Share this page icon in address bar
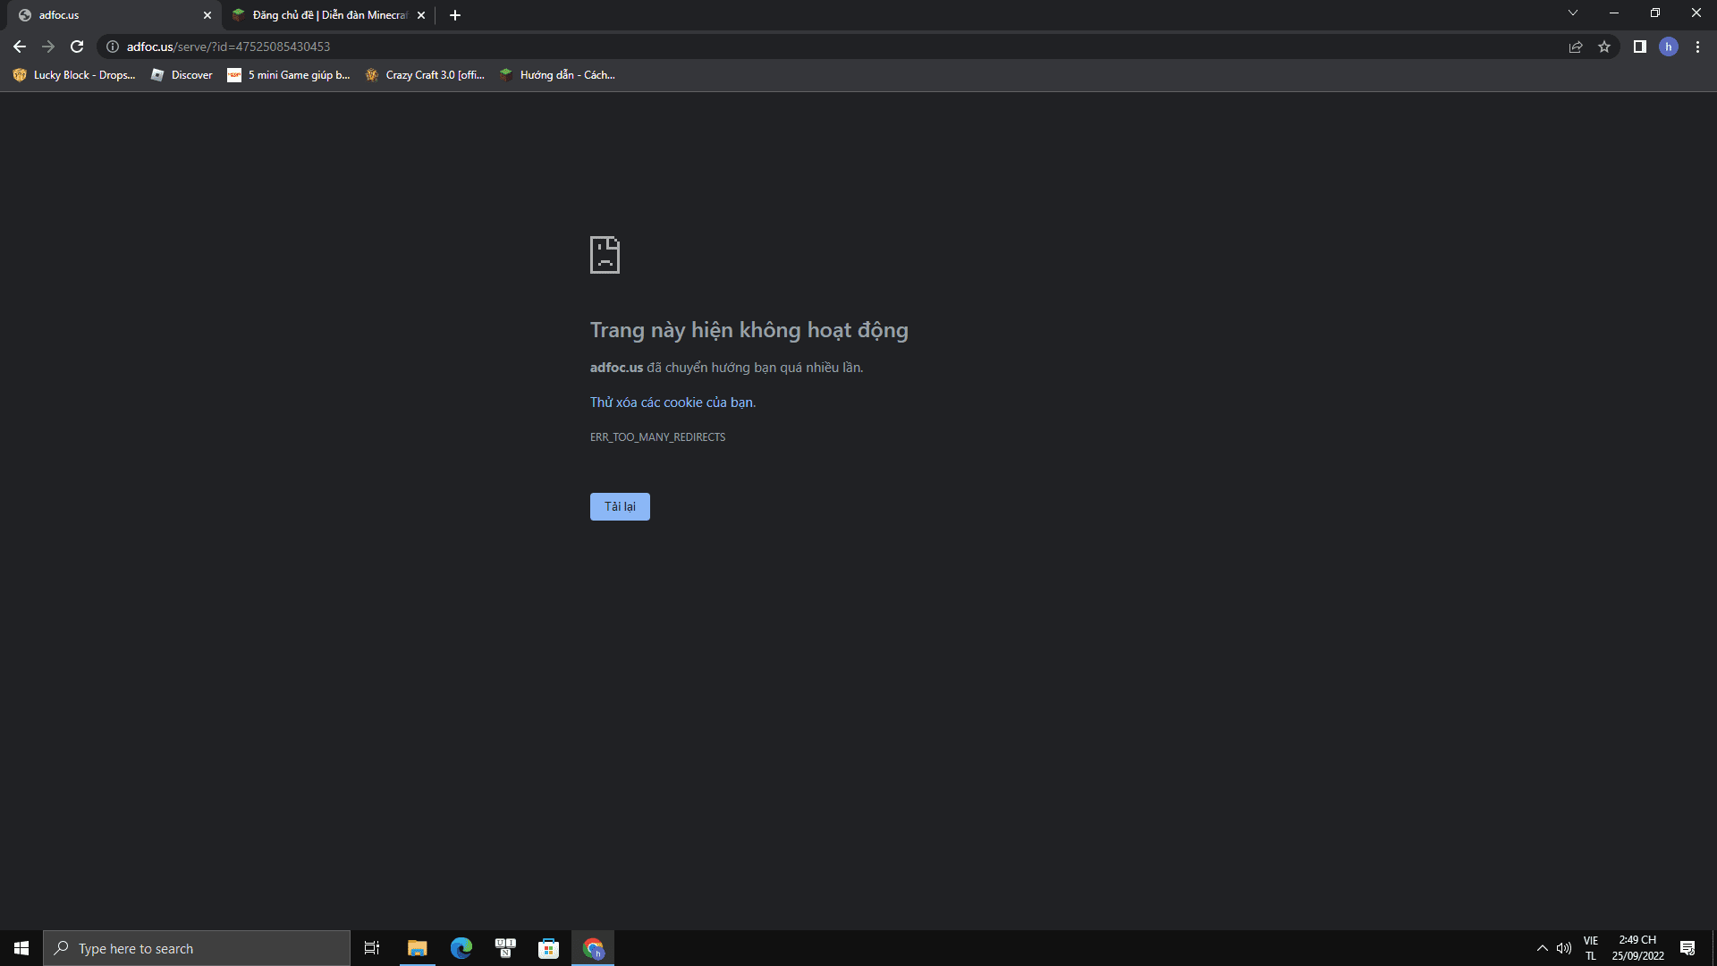The height and width of the screenshot is (966, 1717). 1576,47
